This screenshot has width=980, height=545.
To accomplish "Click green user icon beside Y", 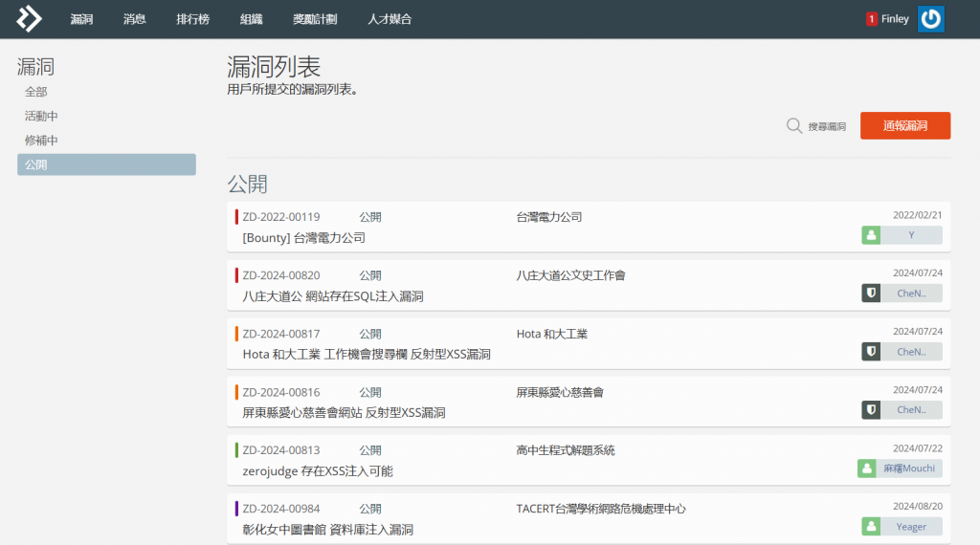I will (x=871, y=235).
